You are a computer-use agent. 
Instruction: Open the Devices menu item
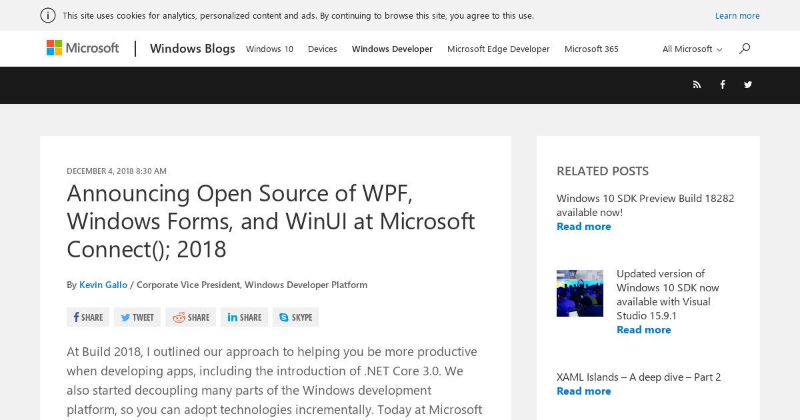click(322, 49)
